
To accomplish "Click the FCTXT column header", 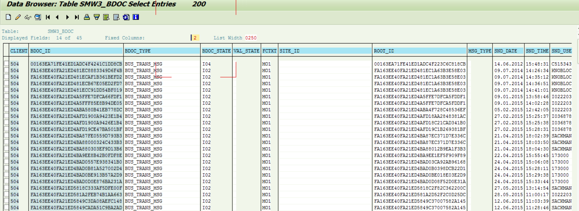I will click(269, 51).
